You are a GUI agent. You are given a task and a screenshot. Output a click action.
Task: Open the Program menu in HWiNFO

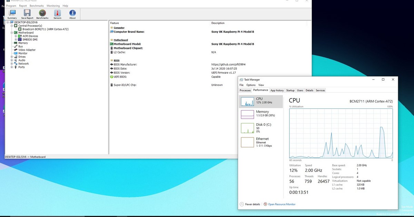11,6
